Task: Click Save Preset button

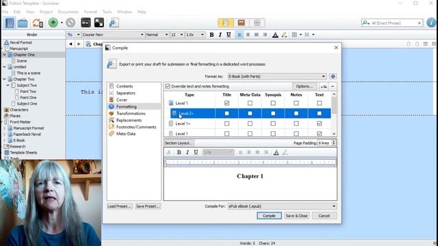Action: 148,206
